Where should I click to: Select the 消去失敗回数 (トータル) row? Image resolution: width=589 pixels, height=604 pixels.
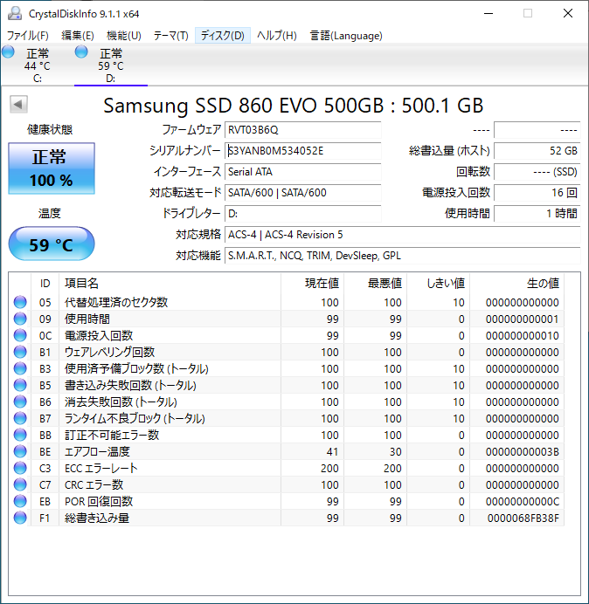287,402
